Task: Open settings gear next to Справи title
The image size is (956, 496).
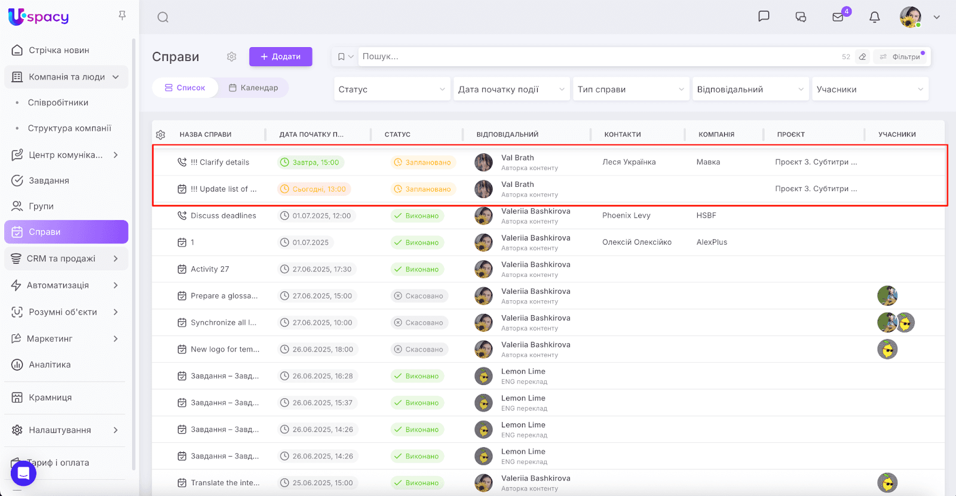Action: coord(232,57)
